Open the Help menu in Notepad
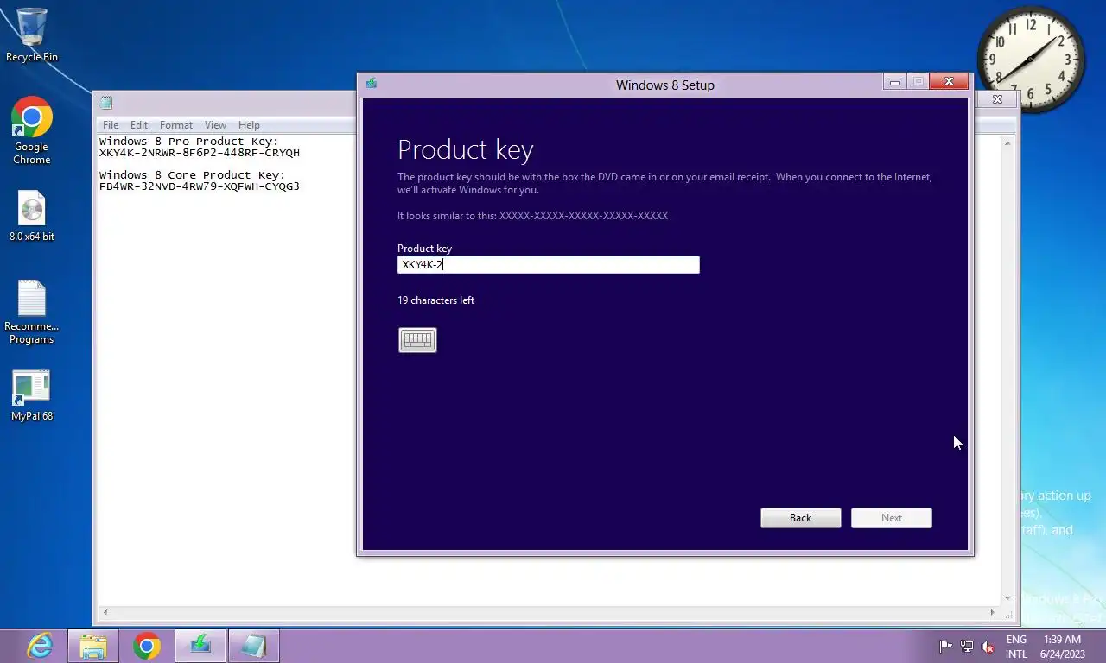This screenshot has height=663, width=1106. coord(249,125)
